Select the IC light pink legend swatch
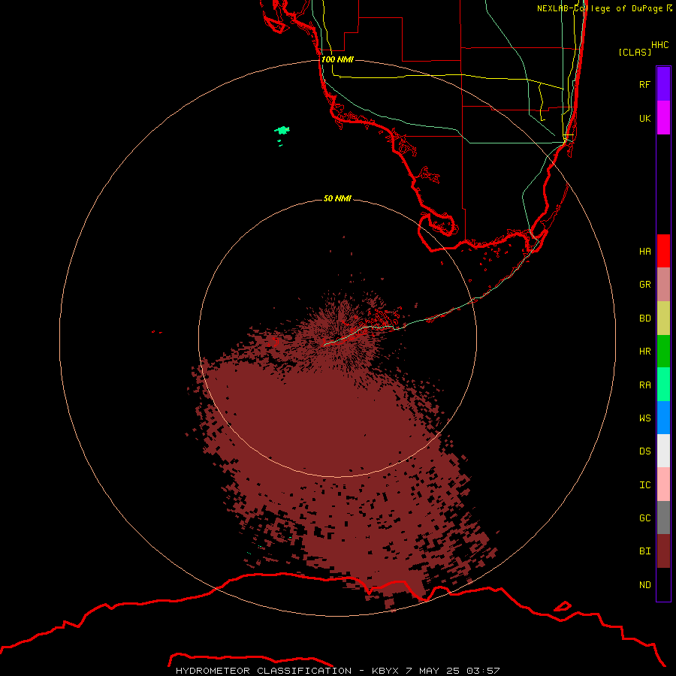This screenshot has height=676, width=676. tap(663, 484)
